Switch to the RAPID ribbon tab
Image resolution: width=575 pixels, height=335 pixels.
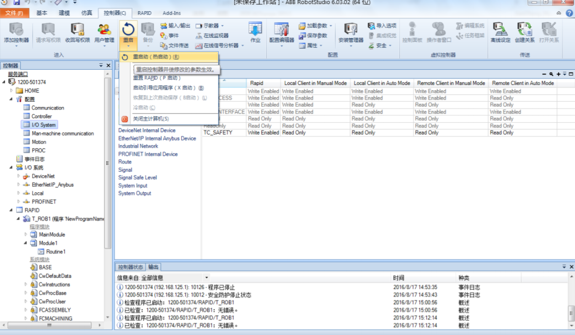pyautogui.click(x=144, y=13)
